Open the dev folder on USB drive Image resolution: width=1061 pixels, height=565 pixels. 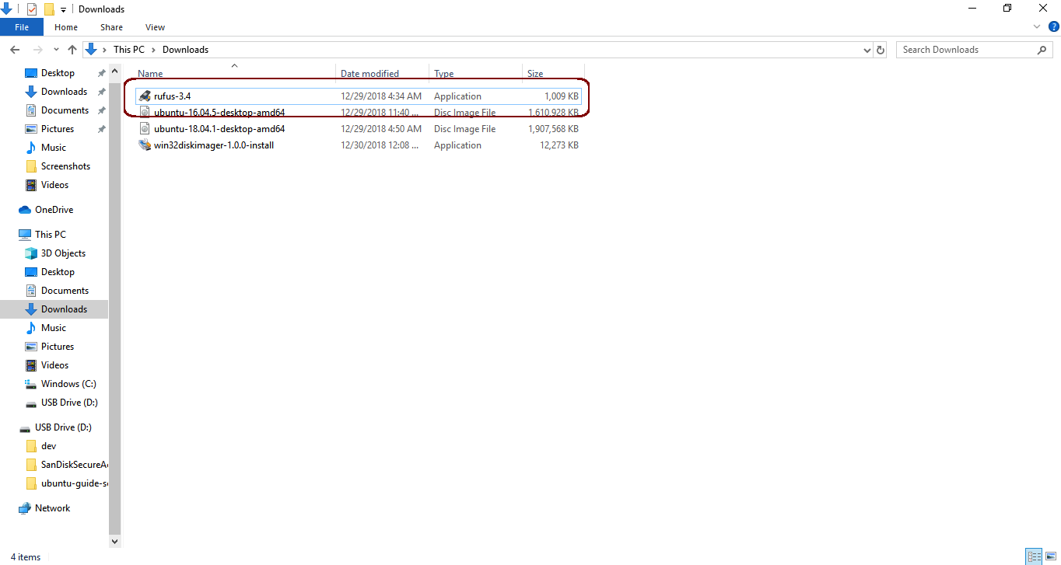(48, 446)
